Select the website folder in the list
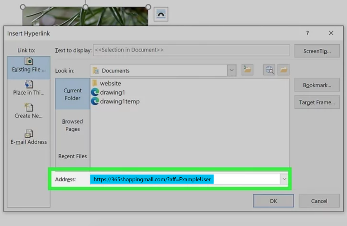This screenshot has height=226, width=347. (x=110, y=83)
